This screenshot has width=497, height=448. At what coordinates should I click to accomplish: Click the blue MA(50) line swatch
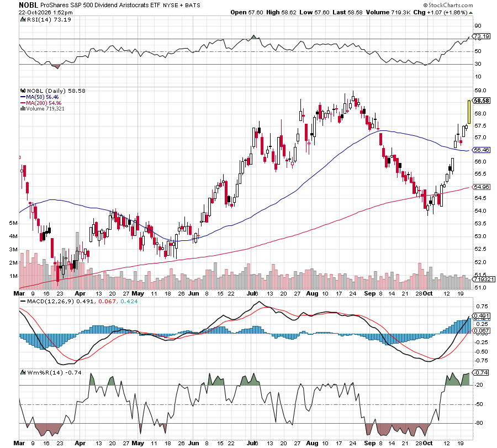(23, 97)
